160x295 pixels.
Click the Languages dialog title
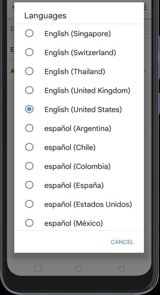45,16
